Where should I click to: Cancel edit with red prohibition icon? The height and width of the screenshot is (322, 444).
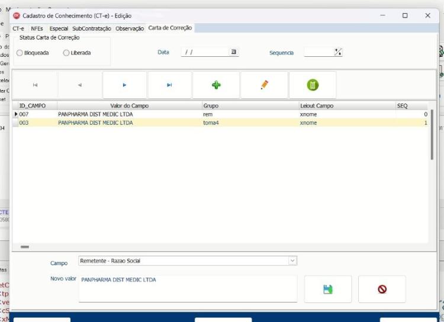tap(382, 289)
